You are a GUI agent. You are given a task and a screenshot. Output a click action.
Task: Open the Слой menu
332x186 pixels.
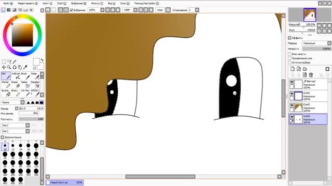[62, 4]
